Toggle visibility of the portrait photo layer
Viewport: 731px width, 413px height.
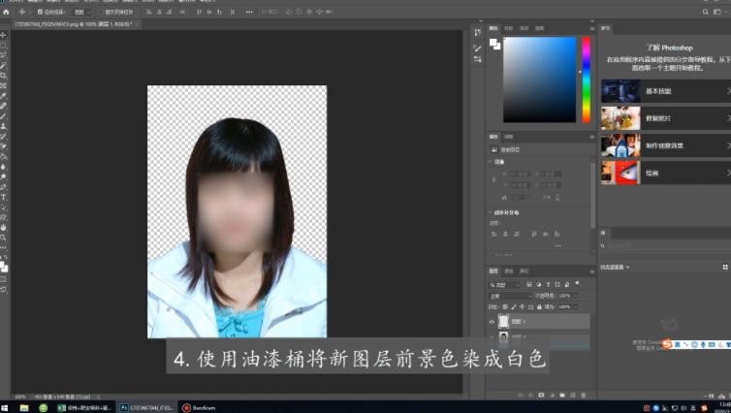[x=492, y=336]
